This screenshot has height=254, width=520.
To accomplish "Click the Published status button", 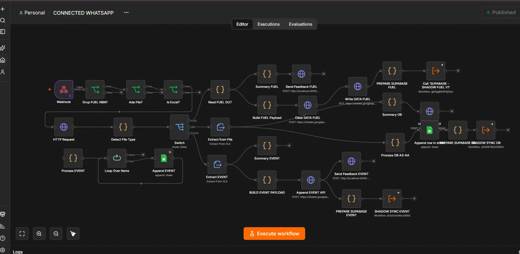I will click(501, 12).
